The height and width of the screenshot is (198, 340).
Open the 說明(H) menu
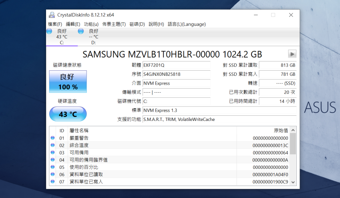point(156,24)
